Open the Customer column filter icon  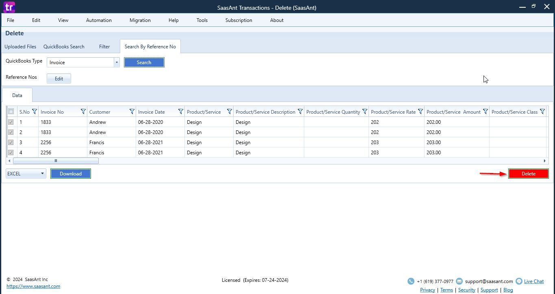click(x=132, y=112)
